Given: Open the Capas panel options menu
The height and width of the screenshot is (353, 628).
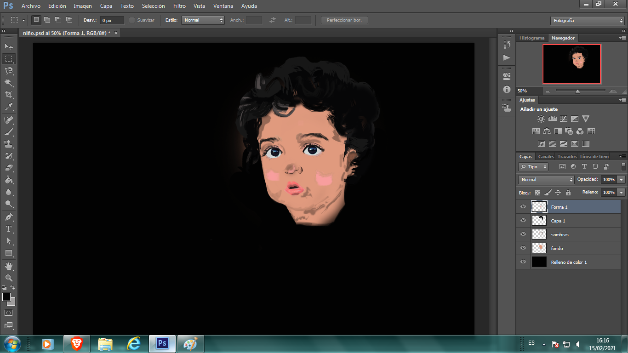Looking at the screenshot, I should [x=622, y=157].
